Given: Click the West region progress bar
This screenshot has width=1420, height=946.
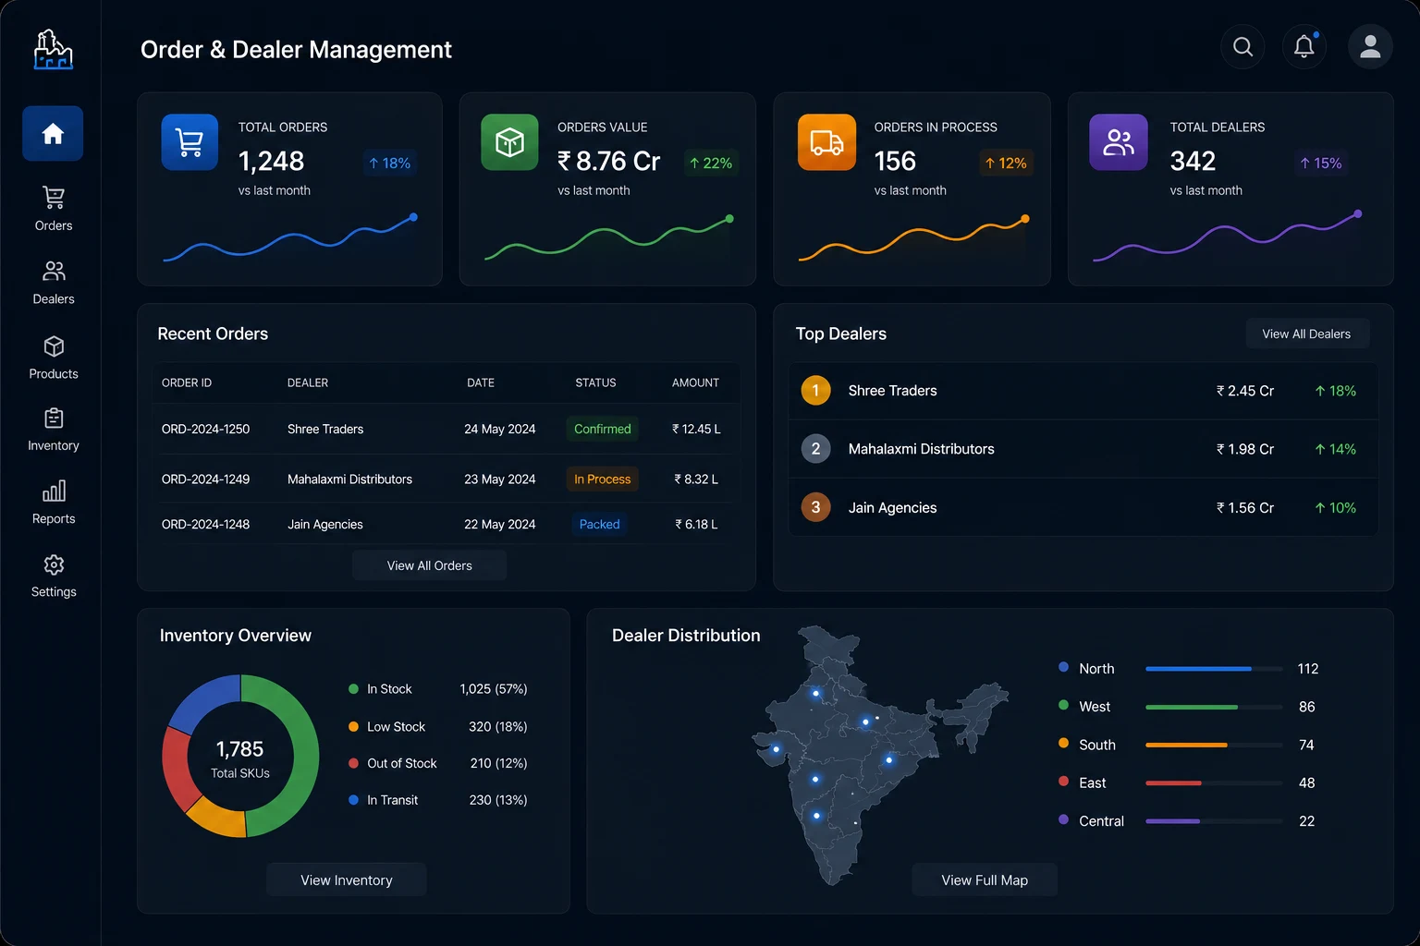Looking at the screenshot, I should [x=1214, y=707].
